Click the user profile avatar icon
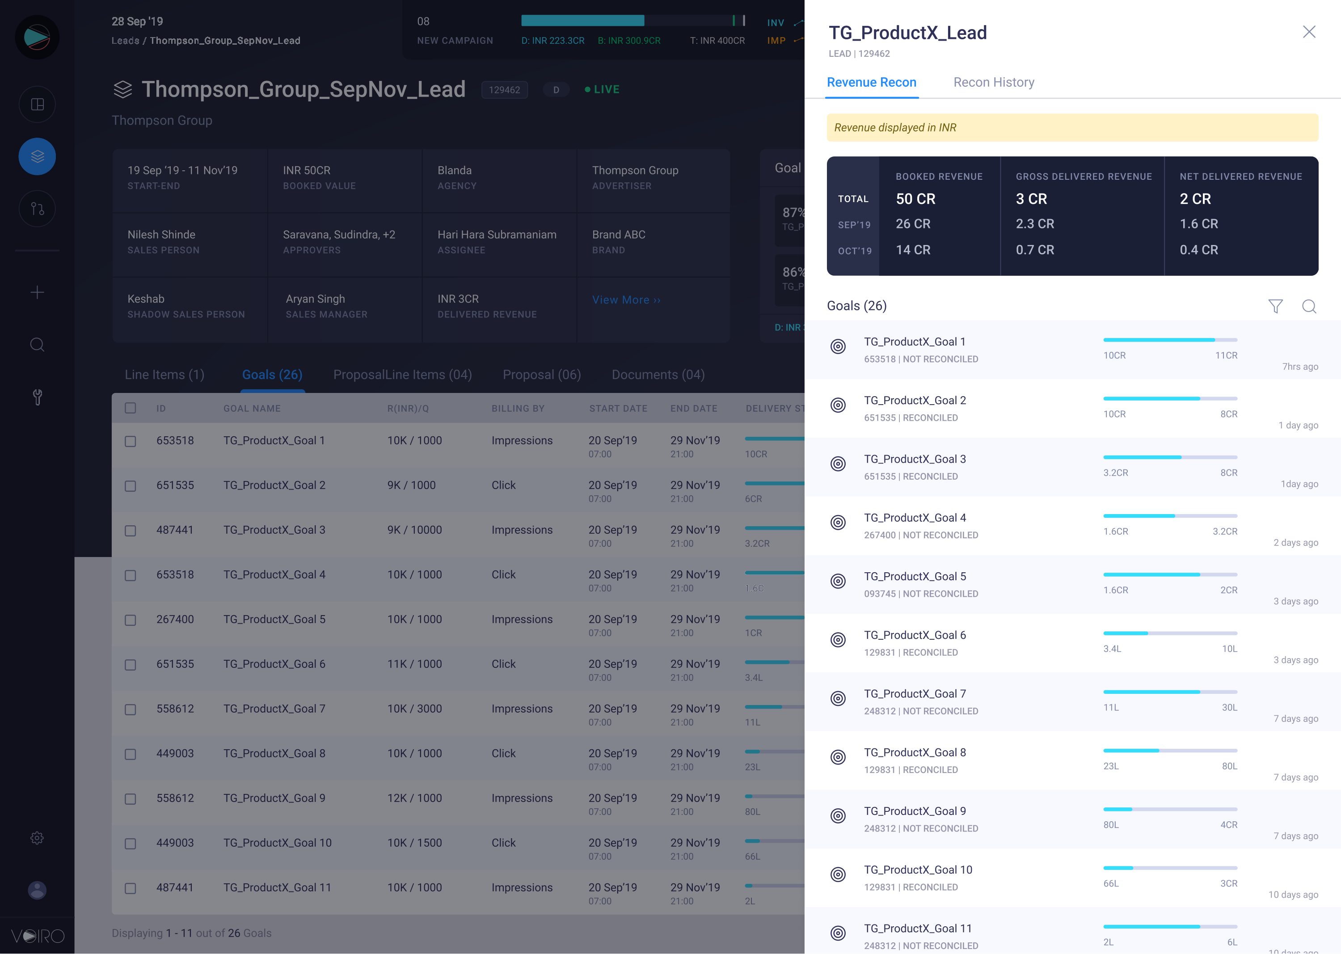 pos(37,890)
